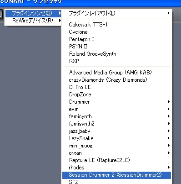Image resolution: width=181 pixels, height=184 pixels.
Task: Expand the evm submenu arrow
Action: click(x=169, y=109)
